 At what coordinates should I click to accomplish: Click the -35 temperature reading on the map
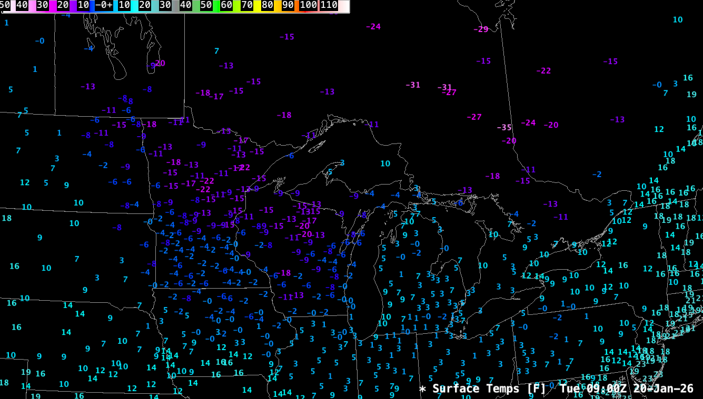coord(504,128)
